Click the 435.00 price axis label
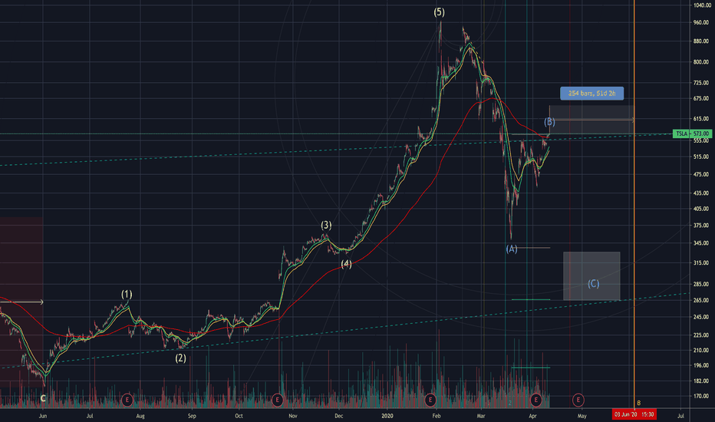 701,193
